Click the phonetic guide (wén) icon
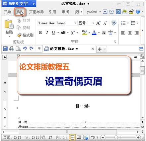This screenshot has width=146, height=141. click(x=110, y=33)
